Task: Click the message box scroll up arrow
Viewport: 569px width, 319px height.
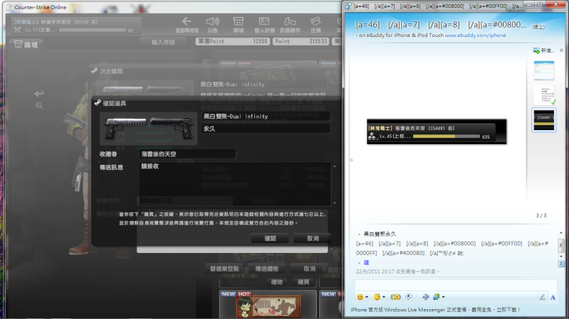Action: (x=335, y=166)
